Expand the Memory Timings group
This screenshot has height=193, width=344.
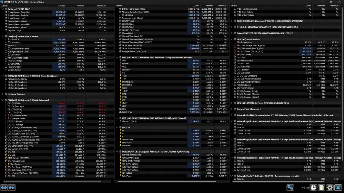pyautogui.click(x=2, y=94)
